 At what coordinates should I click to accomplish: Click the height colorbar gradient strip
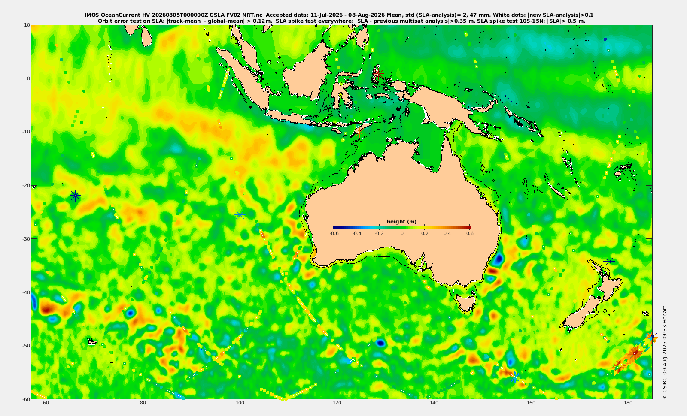[402, 227]
